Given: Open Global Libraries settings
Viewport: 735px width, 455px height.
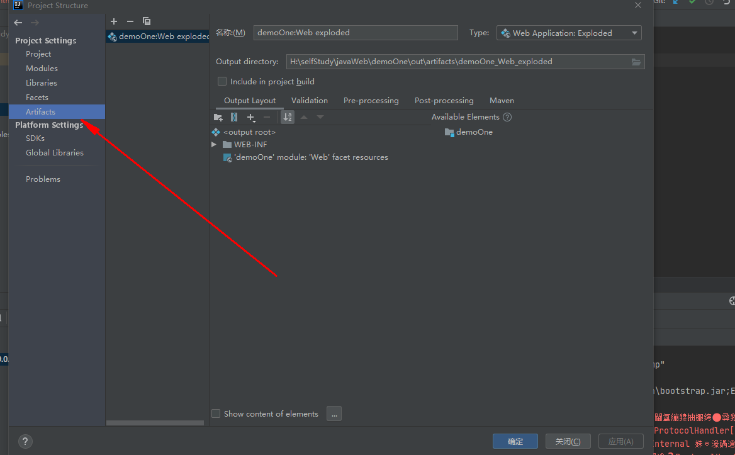Looking at the screenshot, I should 54,153.
